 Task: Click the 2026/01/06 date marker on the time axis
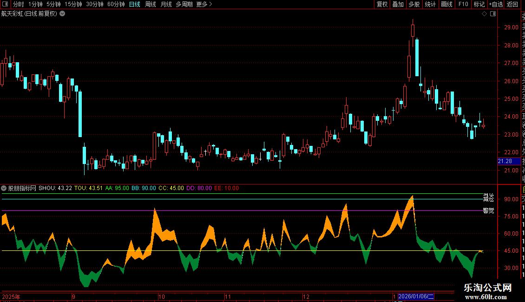(415, 296)
